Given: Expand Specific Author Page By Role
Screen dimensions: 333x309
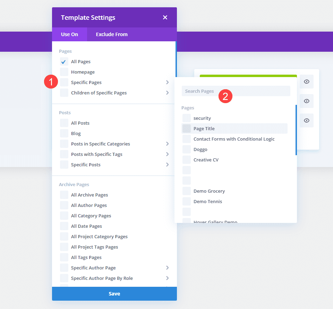Looking at the screenshot, I should 168,278.
